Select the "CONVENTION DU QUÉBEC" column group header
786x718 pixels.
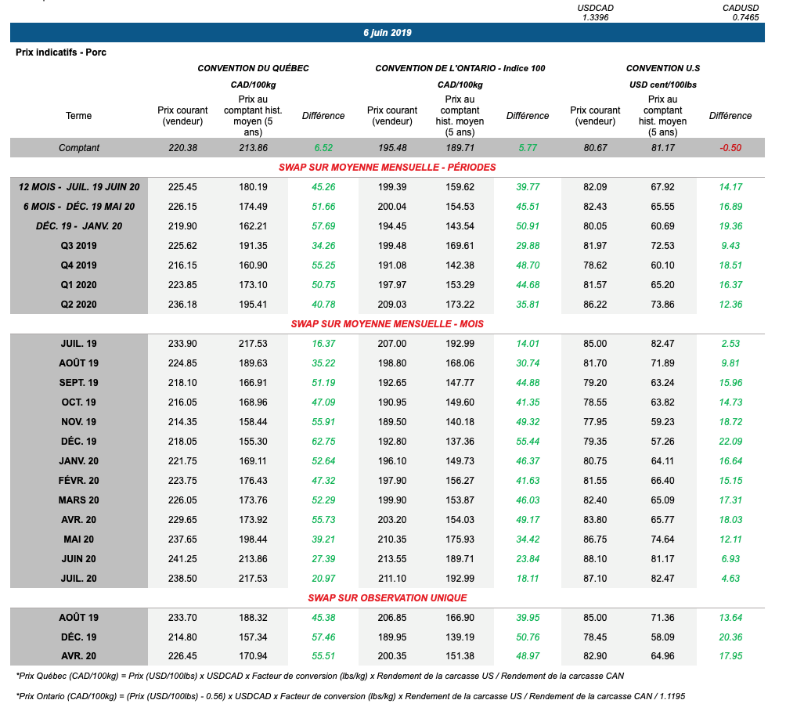(x=253, y=68)
